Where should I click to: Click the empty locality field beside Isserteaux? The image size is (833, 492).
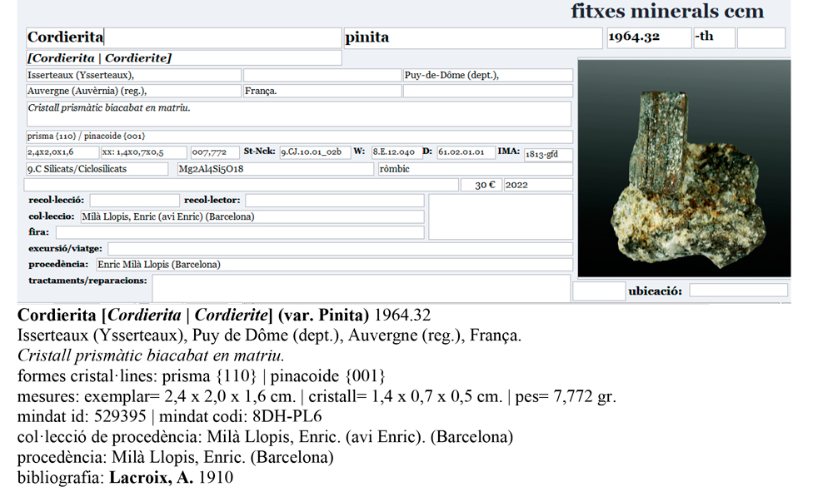pyautogui.click(x=322, y=76)
